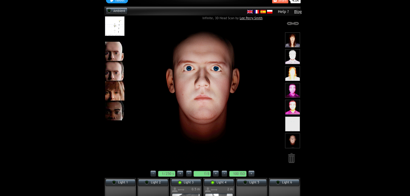Increase shutter speed with plus button
Viewport: 410px width, 196px height.
pos(180,173)
